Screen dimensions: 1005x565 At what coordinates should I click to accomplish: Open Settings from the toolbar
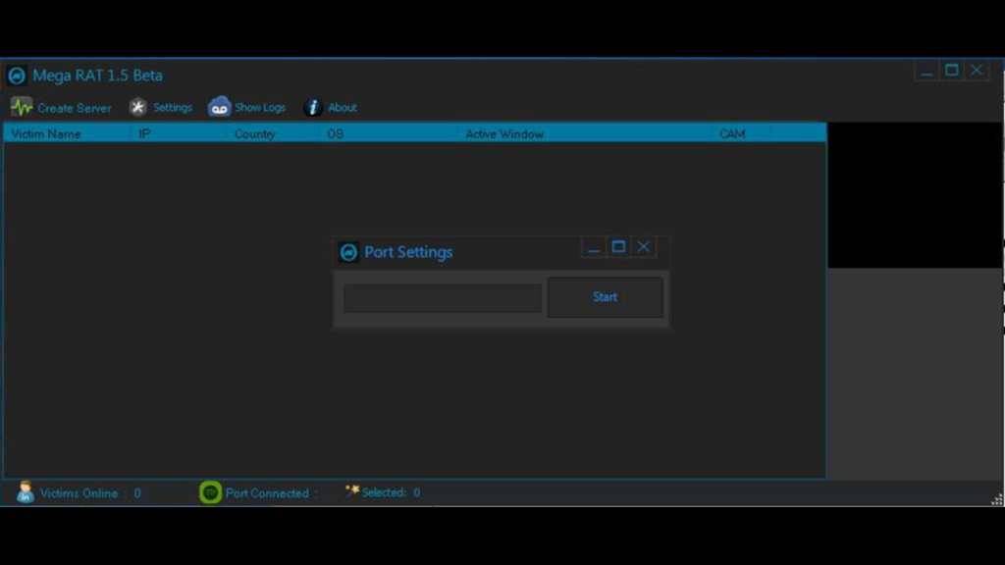click(x=160, y=108)
